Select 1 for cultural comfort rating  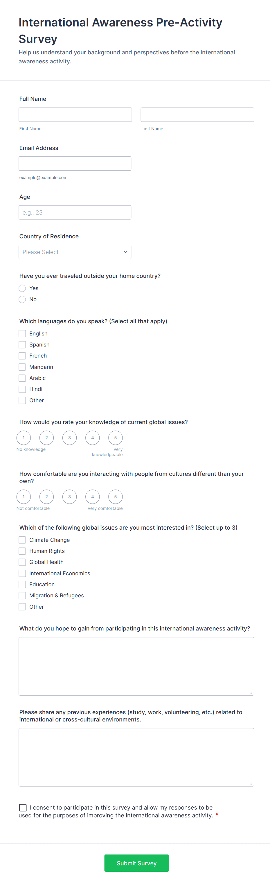(23, 496)
